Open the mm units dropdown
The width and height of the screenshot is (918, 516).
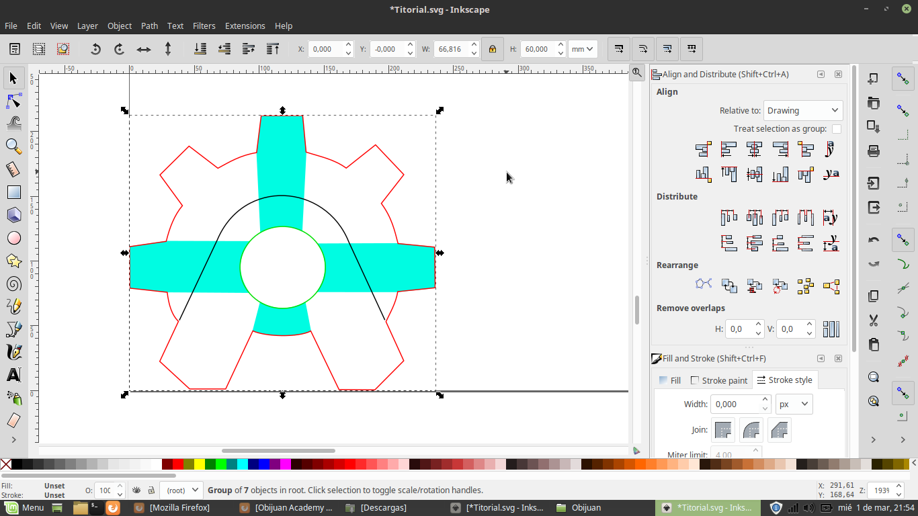(x=582, y=49)
